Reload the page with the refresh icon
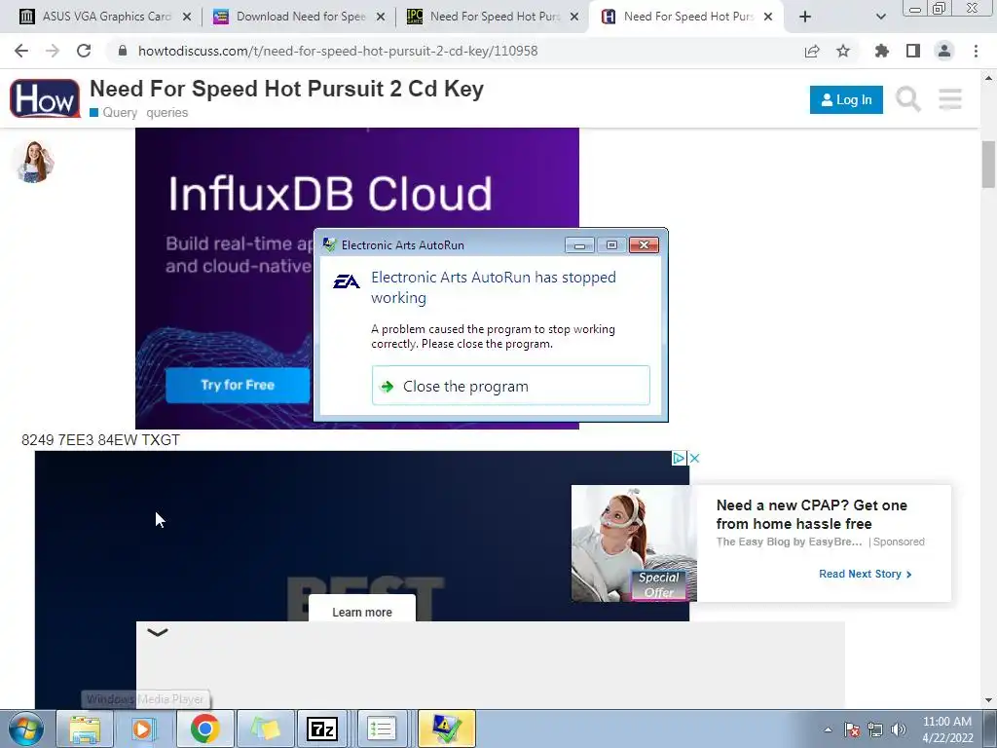Screen dimensions: 997x748 coord(84,51)
